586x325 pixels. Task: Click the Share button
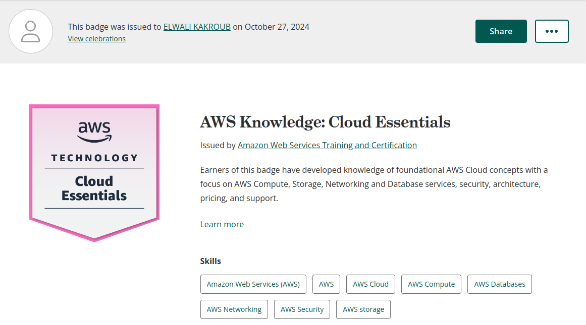tap(501, 31)
